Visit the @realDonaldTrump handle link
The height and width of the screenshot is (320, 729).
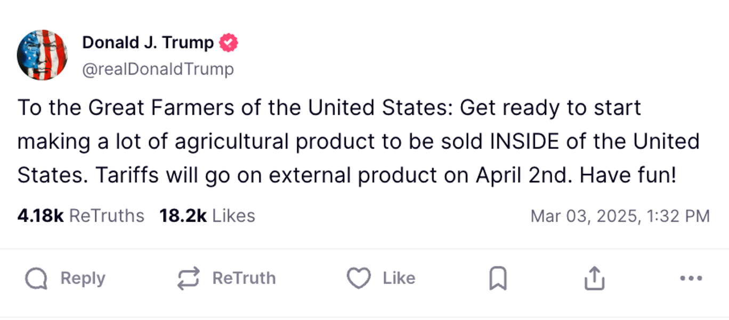tap(158, 69)
